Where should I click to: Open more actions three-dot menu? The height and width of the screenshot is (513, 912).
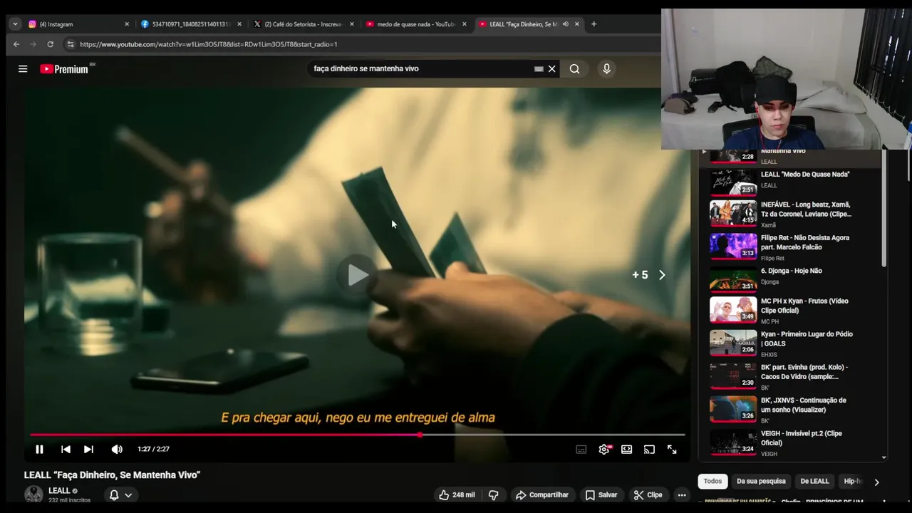coord(682,495)
